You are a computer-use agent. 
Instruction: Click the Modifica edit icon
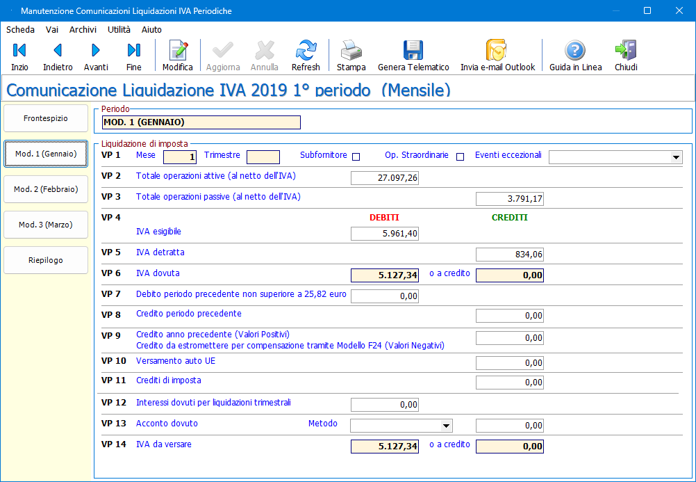178,50
